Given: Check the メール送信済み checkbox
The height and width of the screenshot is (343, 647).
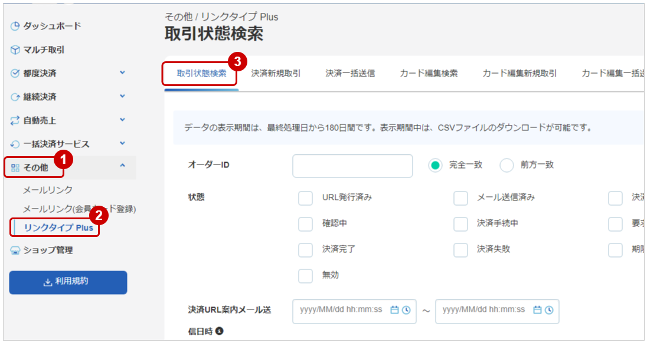Looking at the screenshot, I should tap(460, 198).
